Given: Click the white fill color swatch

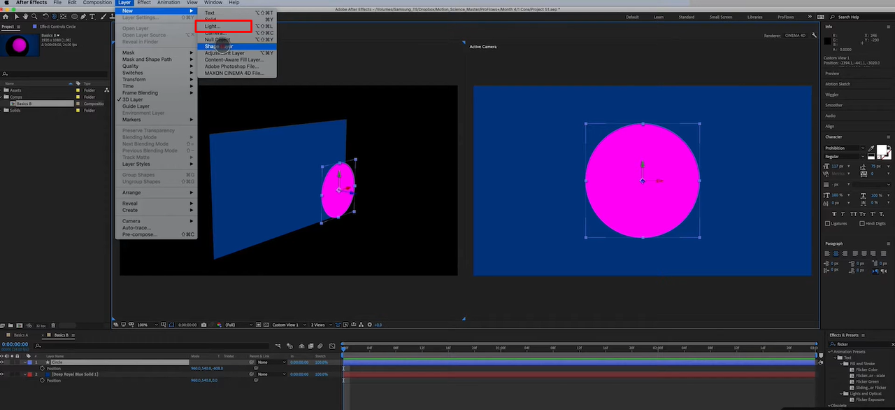Looking at the screenshot, I should click(x=882, y=149).
